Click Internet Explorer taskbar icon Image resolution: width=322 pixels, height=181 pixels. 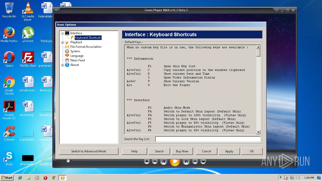pyautogui.click(x=20, y=178)
